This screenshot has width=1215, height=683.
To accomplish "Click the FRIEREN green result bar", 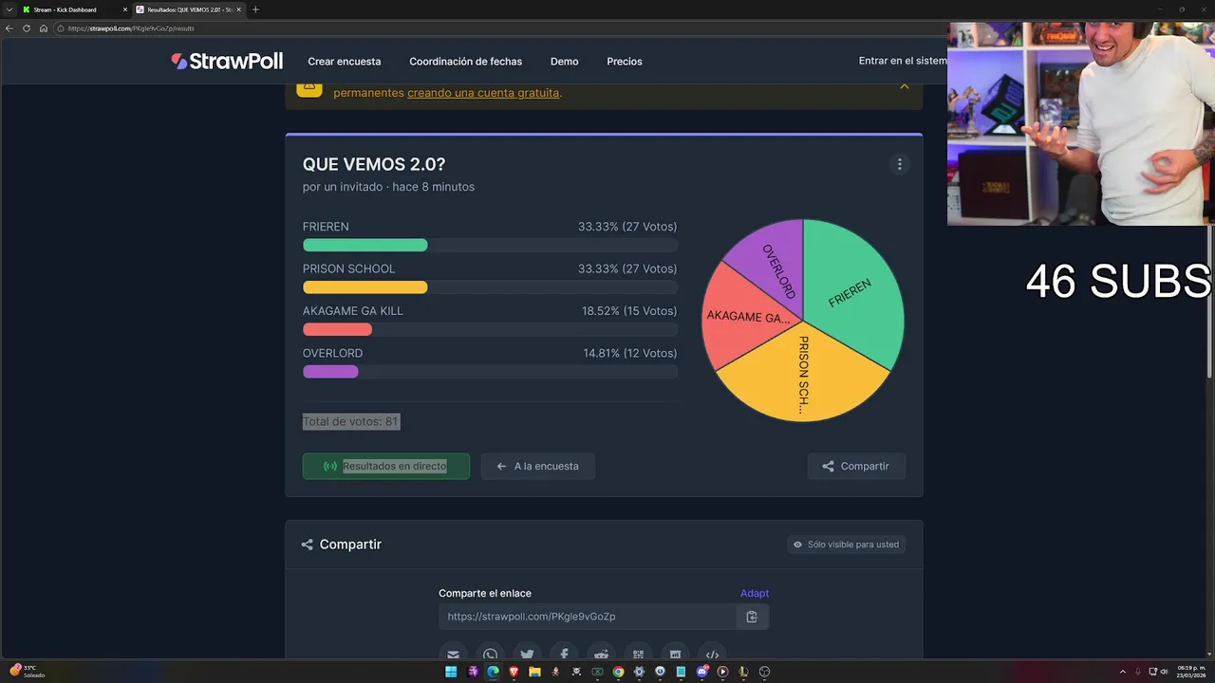I will pyautogui.click(x=365, y=246).
